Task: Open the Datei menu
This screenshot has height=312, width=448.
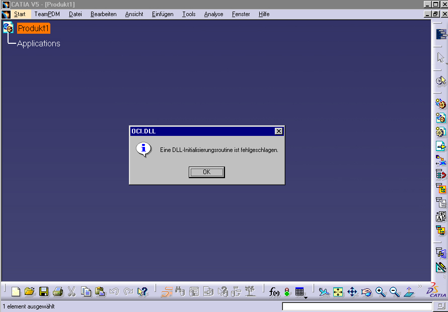Action: coord(76,14)
